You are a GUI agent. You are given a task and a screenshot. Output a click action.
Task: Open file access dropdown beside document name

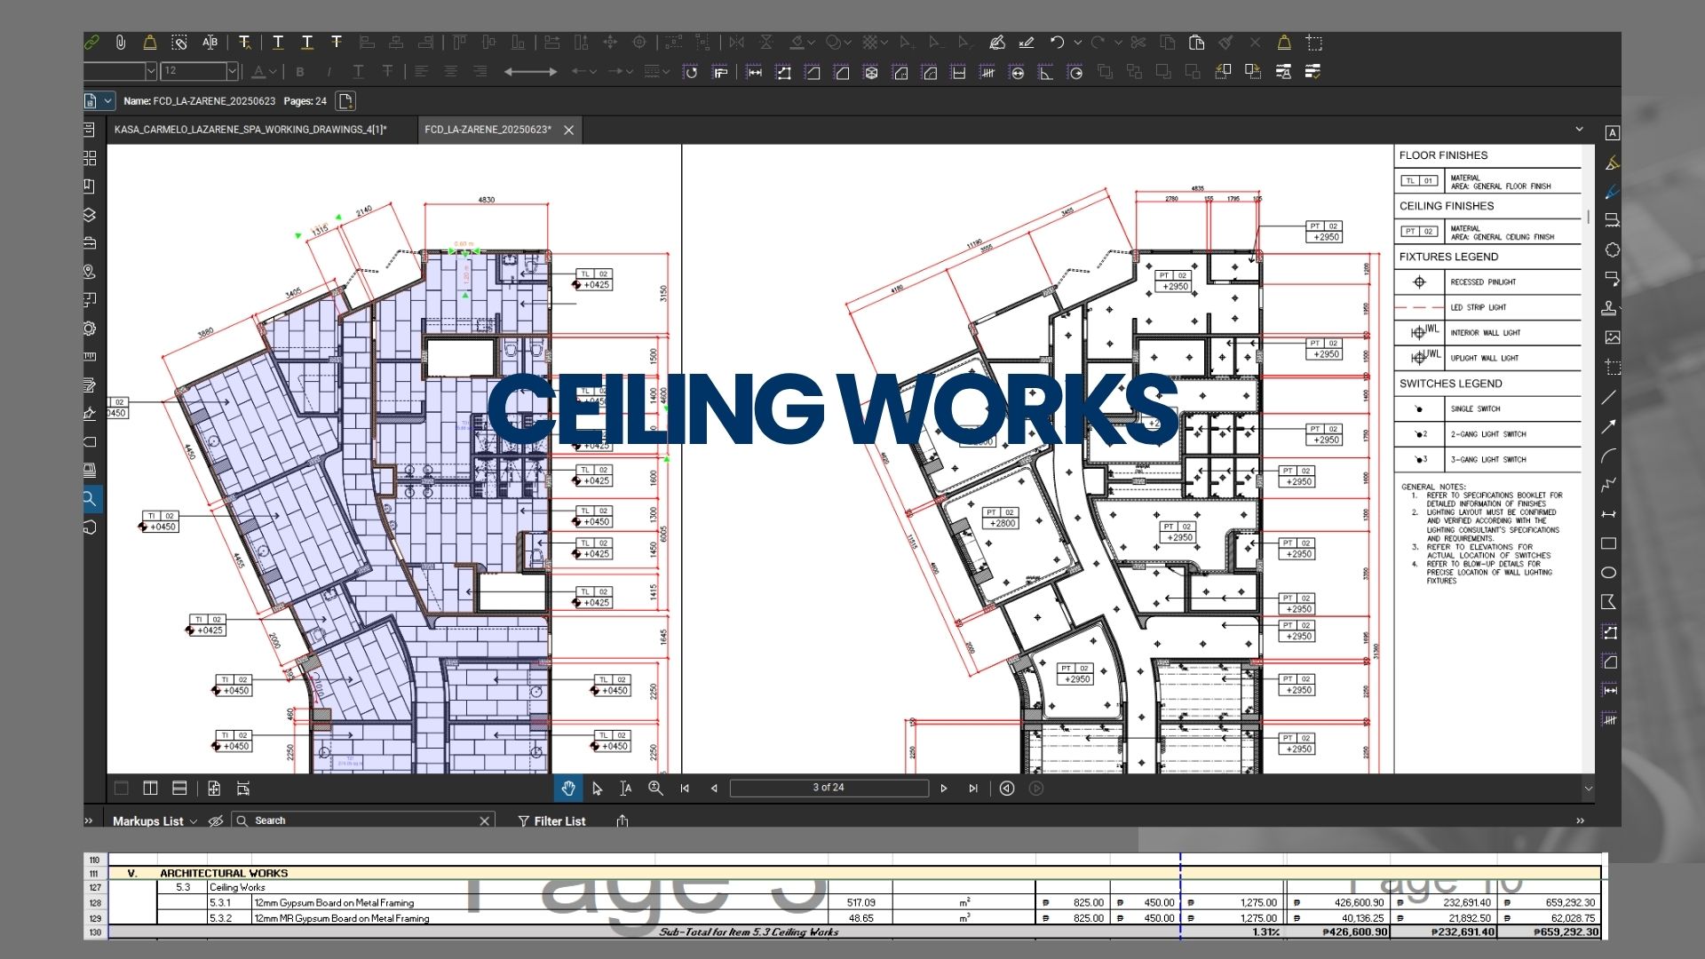[x=107, y=101]
